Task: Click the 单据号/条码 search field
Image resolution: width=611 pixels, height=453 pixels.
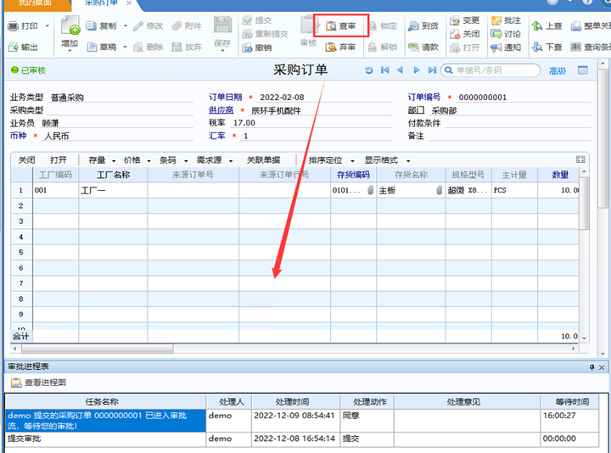Action: pyautogui.click(x=490, y=70)
